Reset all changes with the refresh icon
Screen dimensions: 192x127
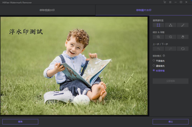[x=183, y=49]
